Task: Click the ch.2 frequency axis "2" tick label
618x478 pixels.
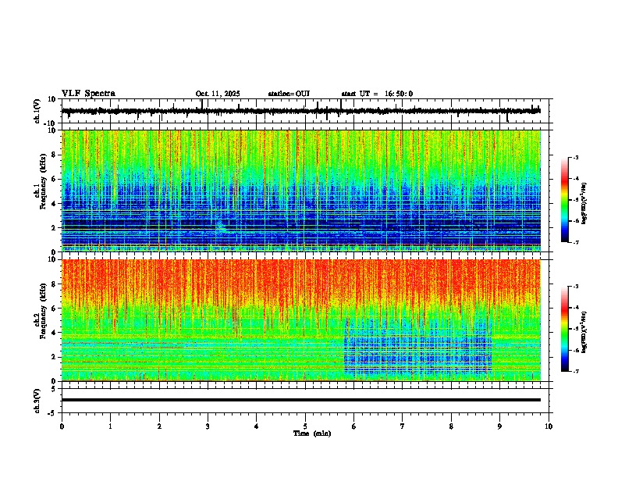Action: 54,357
